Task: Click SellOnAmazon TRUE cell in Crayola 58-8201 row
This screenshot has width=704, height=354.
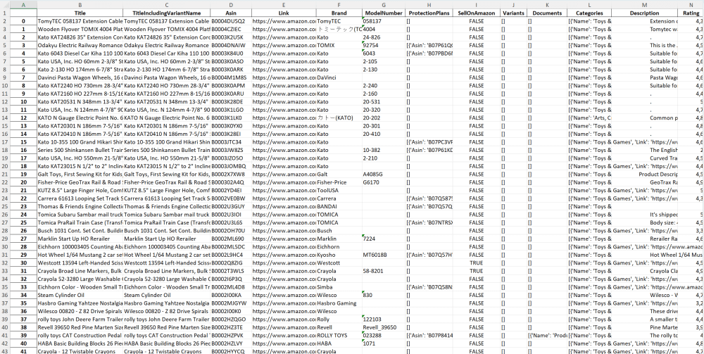Action: pos(477,271)
